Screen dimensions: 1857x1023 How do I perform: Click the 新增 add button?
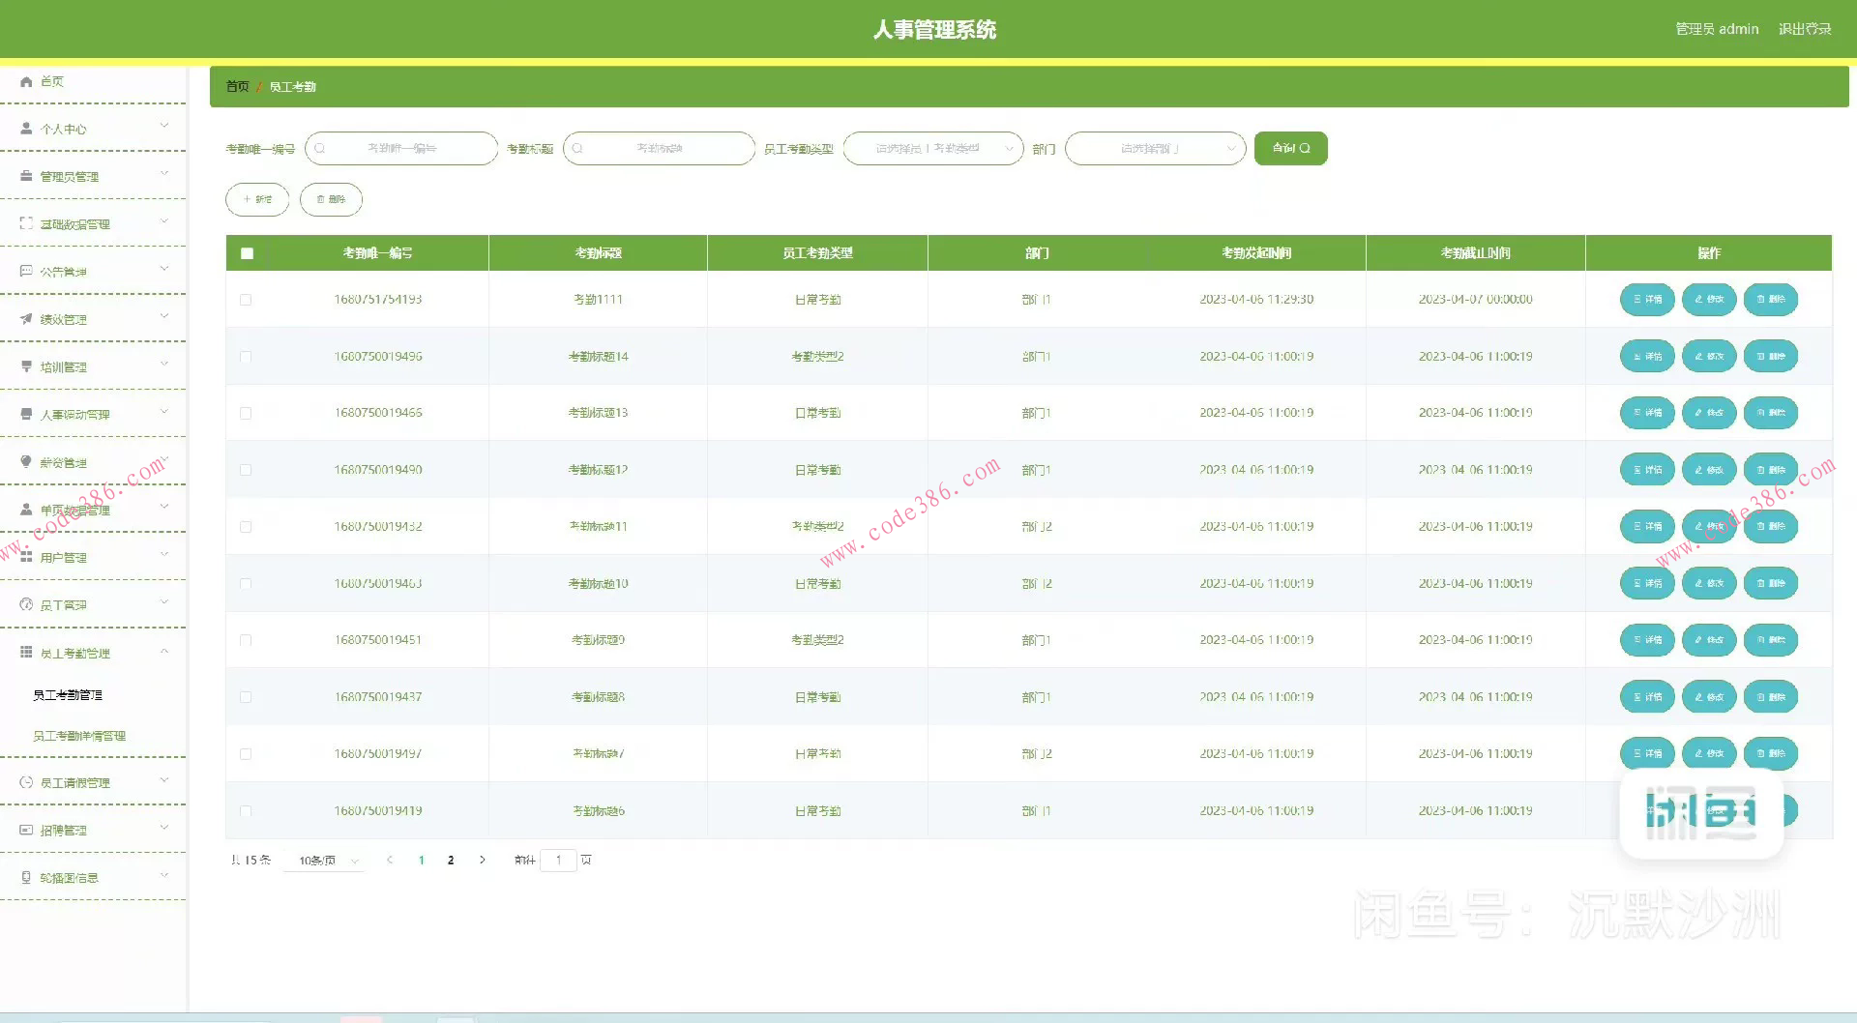257,200
